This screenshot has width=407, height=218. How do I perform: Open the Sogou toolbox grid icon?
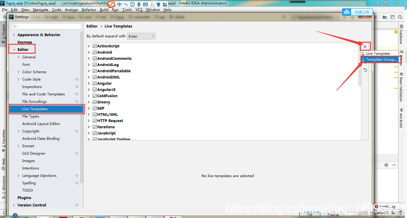[165, 4]
